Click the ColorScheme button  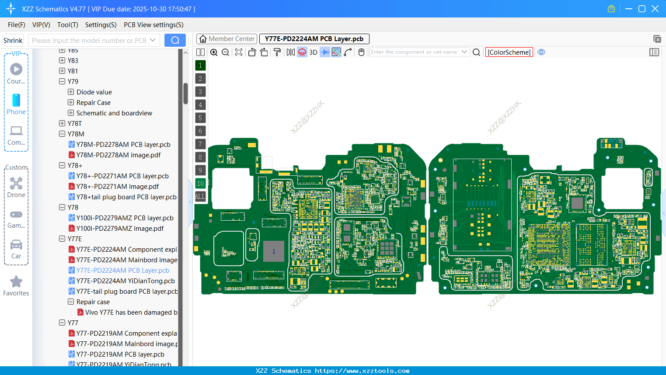click(x=509, y=52)
